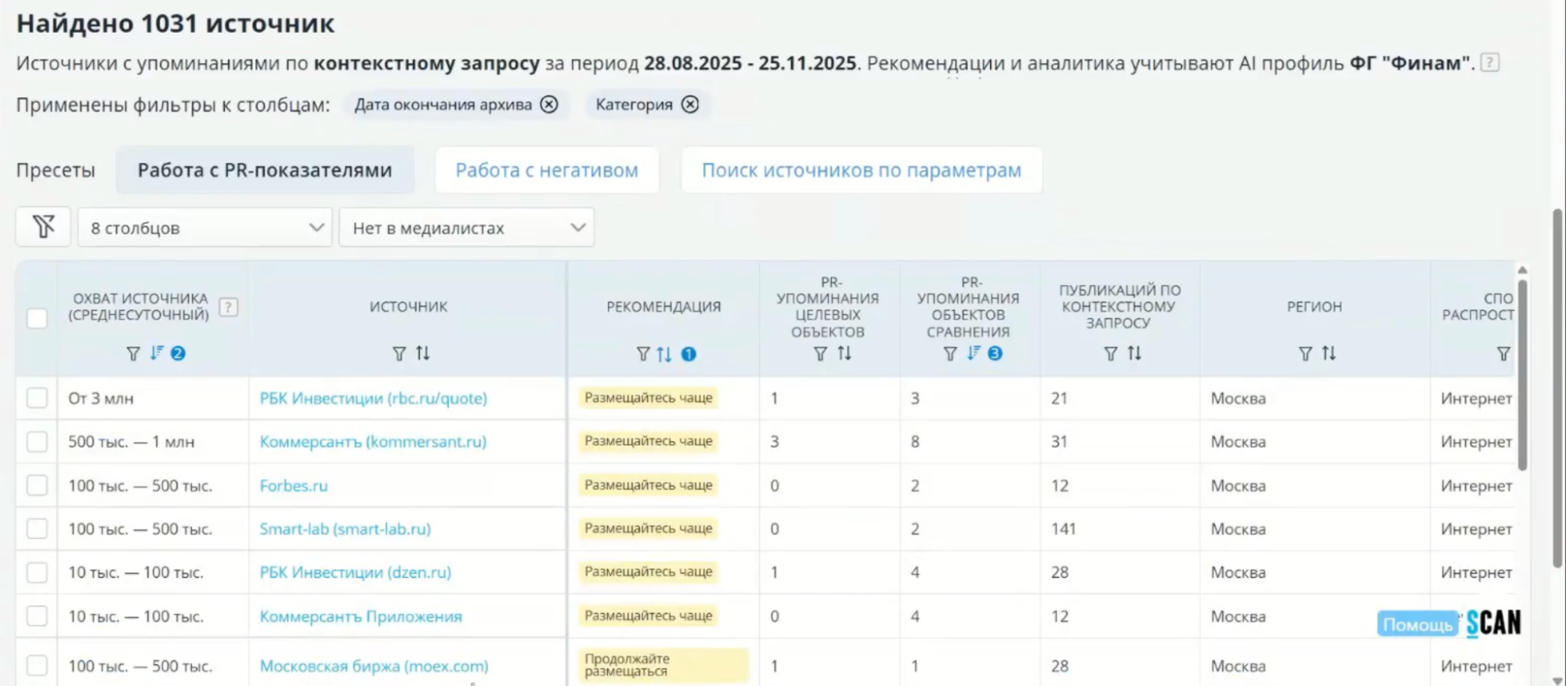
Task: Filter 'PR-упоминания объектов сравнения' column
Action: [x=950, y=354]
